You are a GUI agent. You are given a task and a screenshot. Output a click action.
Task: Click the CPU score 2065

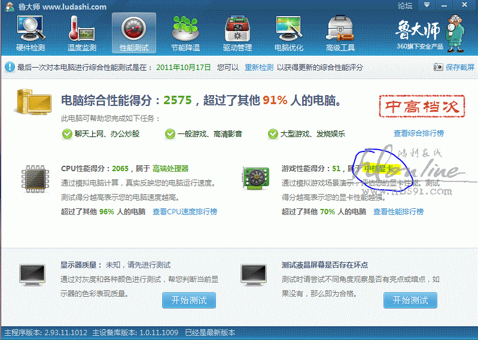pos(120,169)
